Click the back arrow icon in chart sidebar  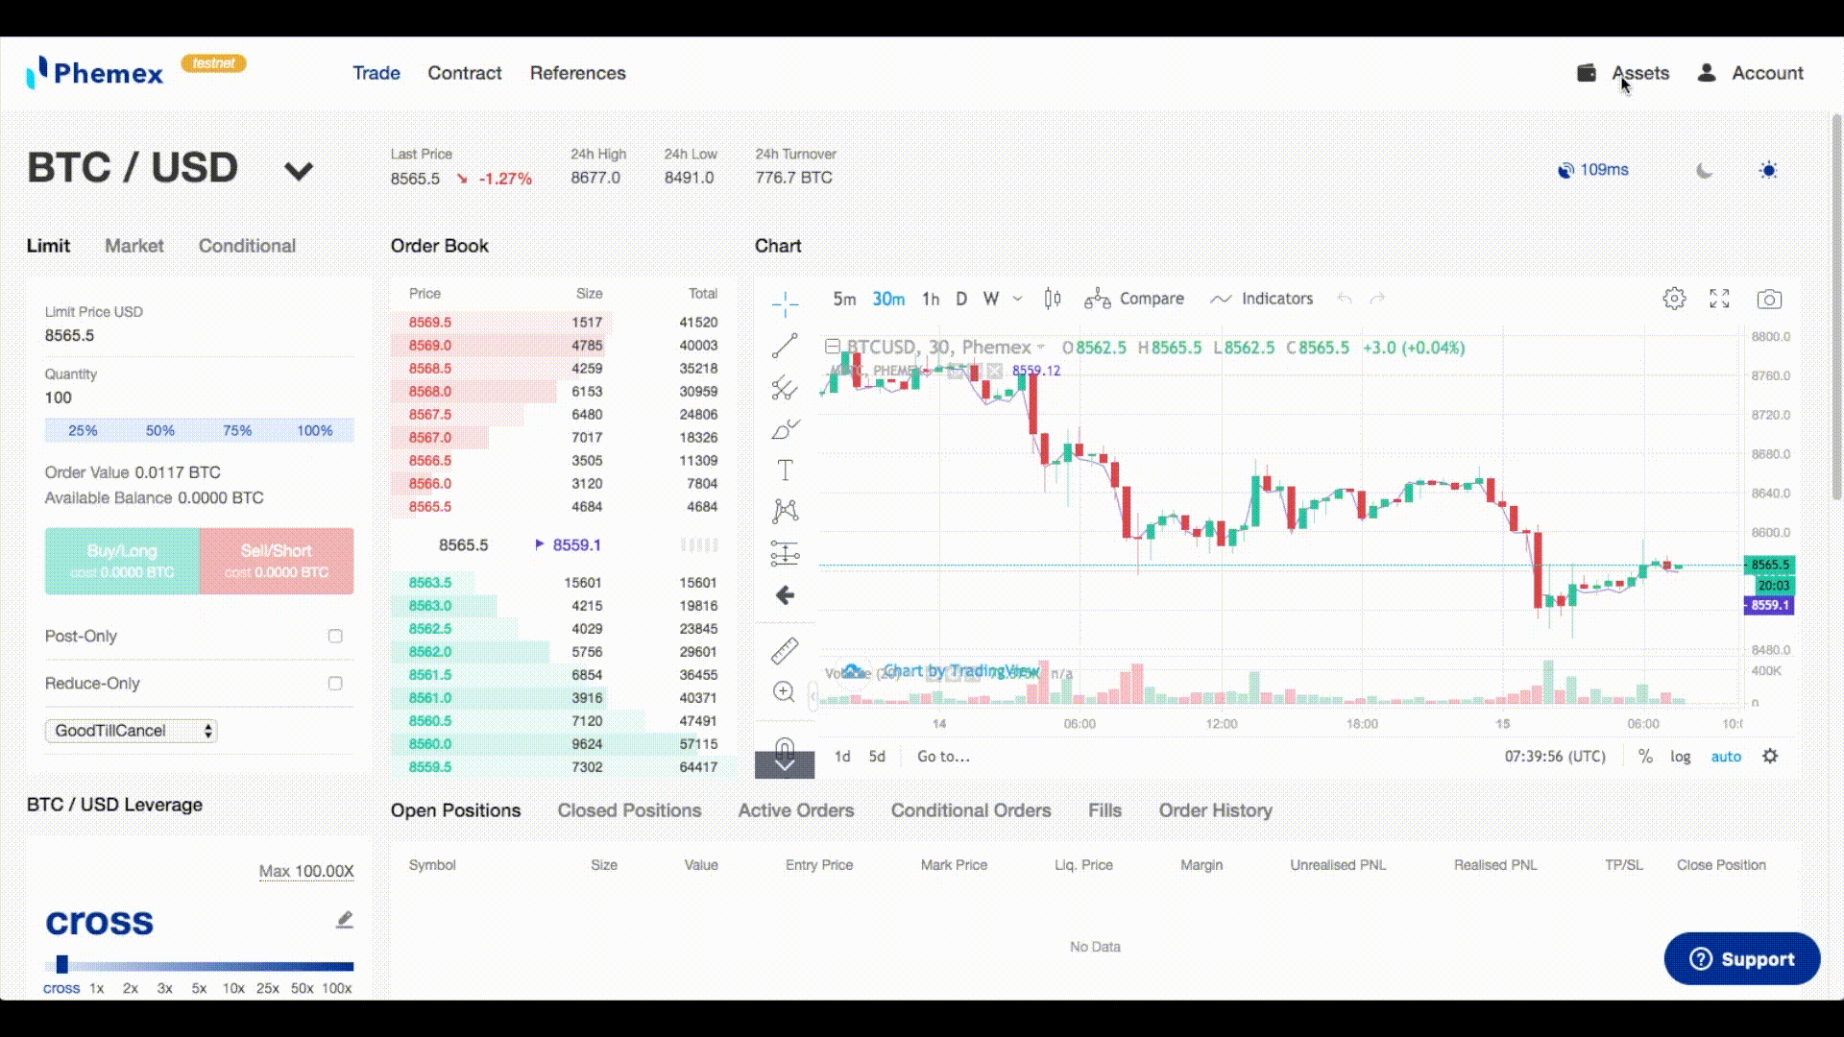click(785, 595)
